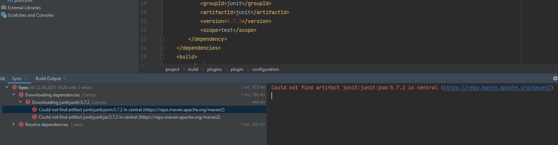The image size is (558, 145).
Task: Click error icon next to Downloading dependencies
Action: point(21,95)
